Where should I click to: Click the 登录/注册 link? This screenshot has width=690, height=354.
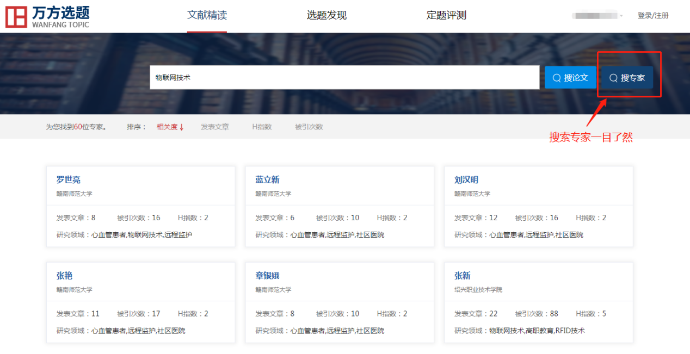point(653,16)
